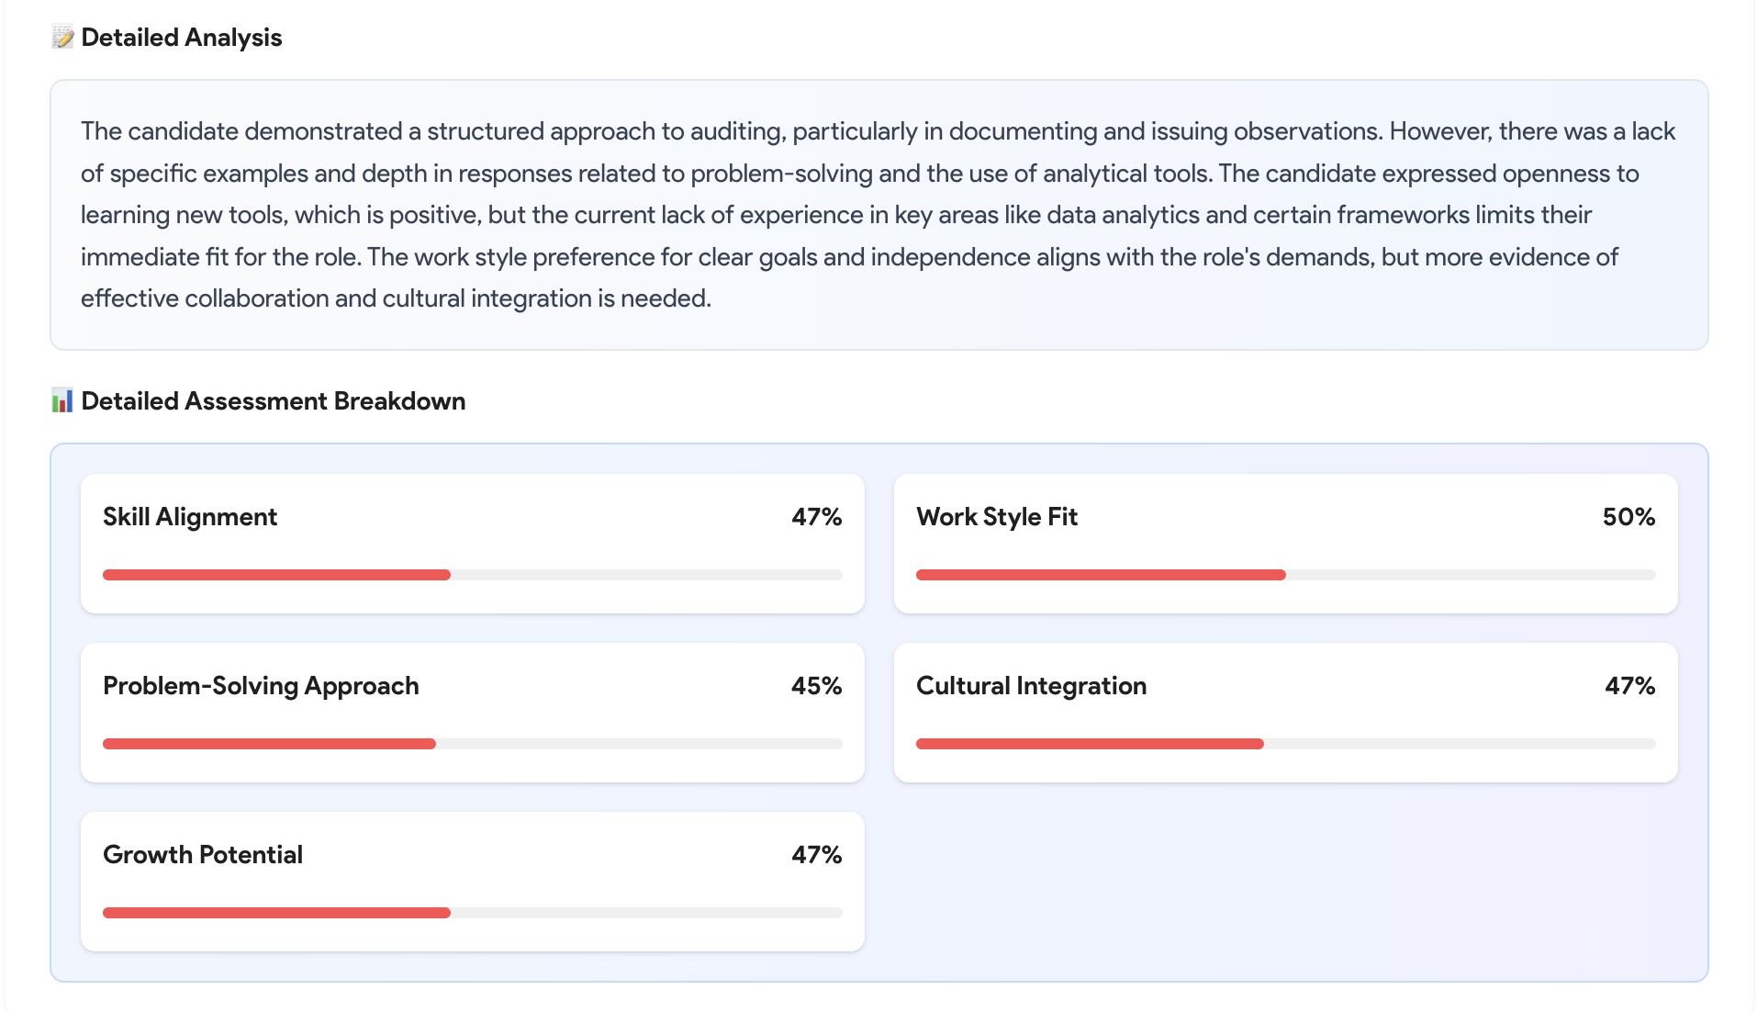
Task: Click the Skill Alignment progress bar
Action: coord(472,575)
